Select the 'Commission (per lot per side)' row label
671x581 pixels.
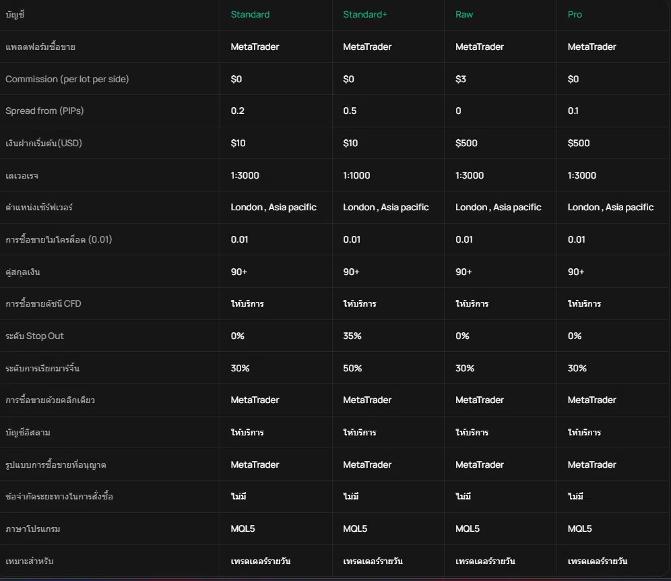pos(67,80)
